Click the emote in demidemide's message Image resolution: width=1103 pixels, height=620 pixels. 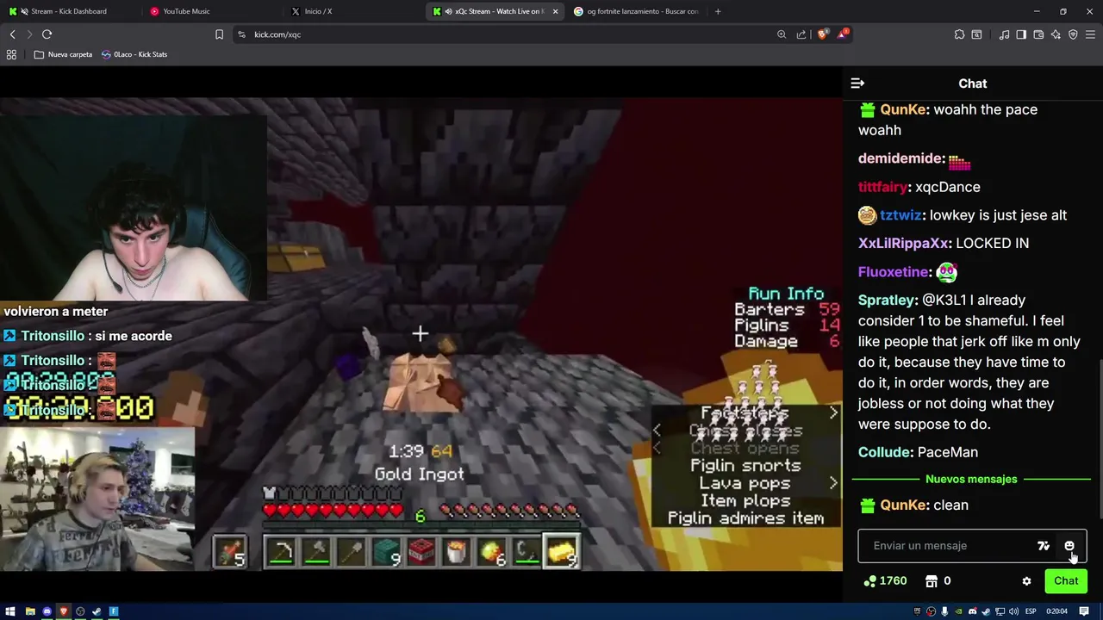[959, 160]
